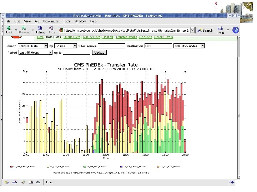Click the scrollbar down arrow
The width and height of the screenshot is (257, 192).
pyautogui.click(x=239, y=177)
